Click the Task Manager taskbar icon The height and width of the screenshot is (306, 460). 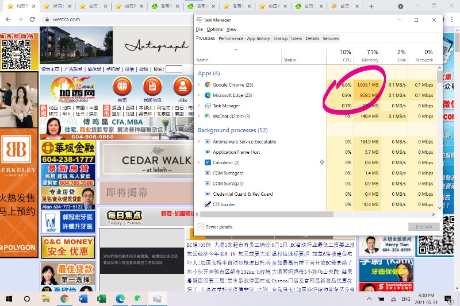pos(157,299)
